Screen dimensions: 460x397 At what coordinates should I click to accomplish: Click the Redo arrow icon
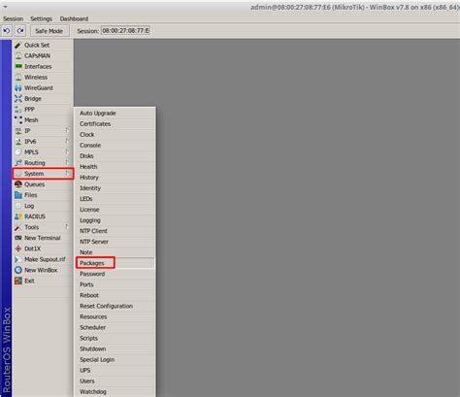click(x=20, y=31)
